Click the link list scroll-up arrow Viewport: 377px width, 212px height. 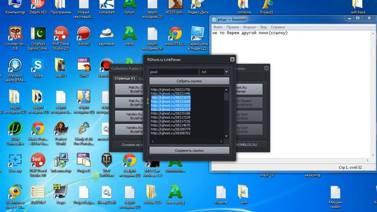coord(226,90)
